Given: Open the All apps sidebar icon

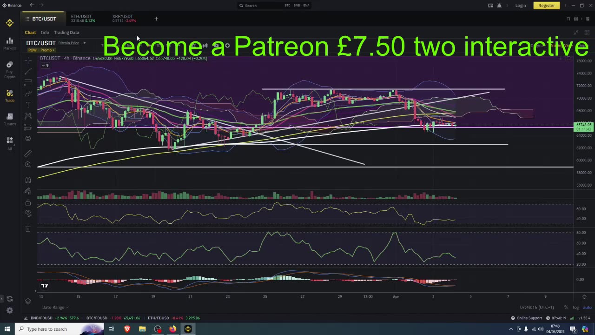Looking at the screenshot, I should point(10,143).
